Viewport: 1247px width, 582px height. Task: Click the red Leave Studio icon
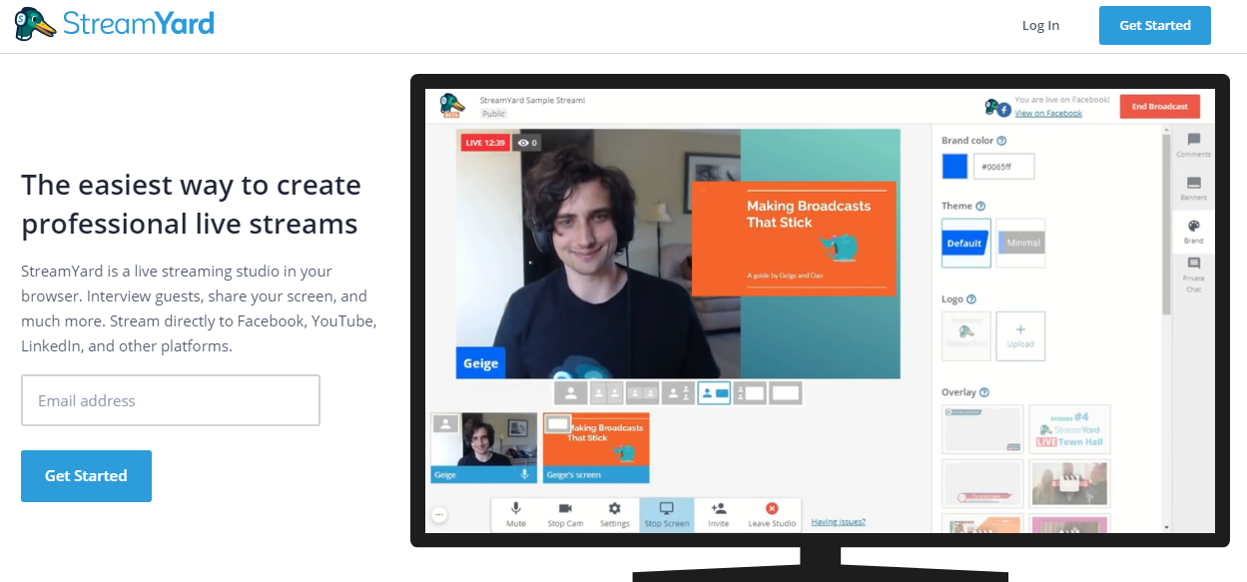[x=772, y=509]
